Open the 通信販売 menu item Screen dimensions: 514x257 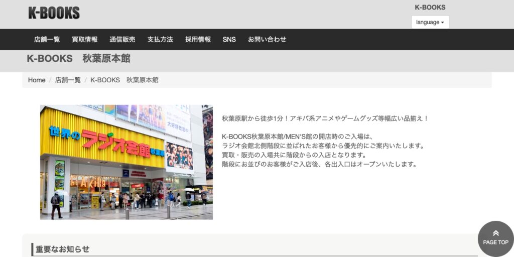click(122, 39)
